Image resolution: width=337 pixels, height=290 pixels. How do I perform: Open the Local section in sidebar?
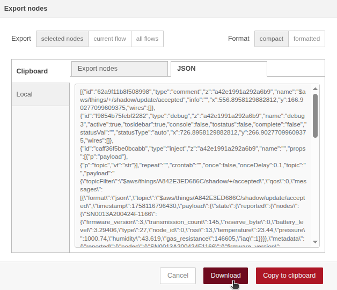pos(25,94)
